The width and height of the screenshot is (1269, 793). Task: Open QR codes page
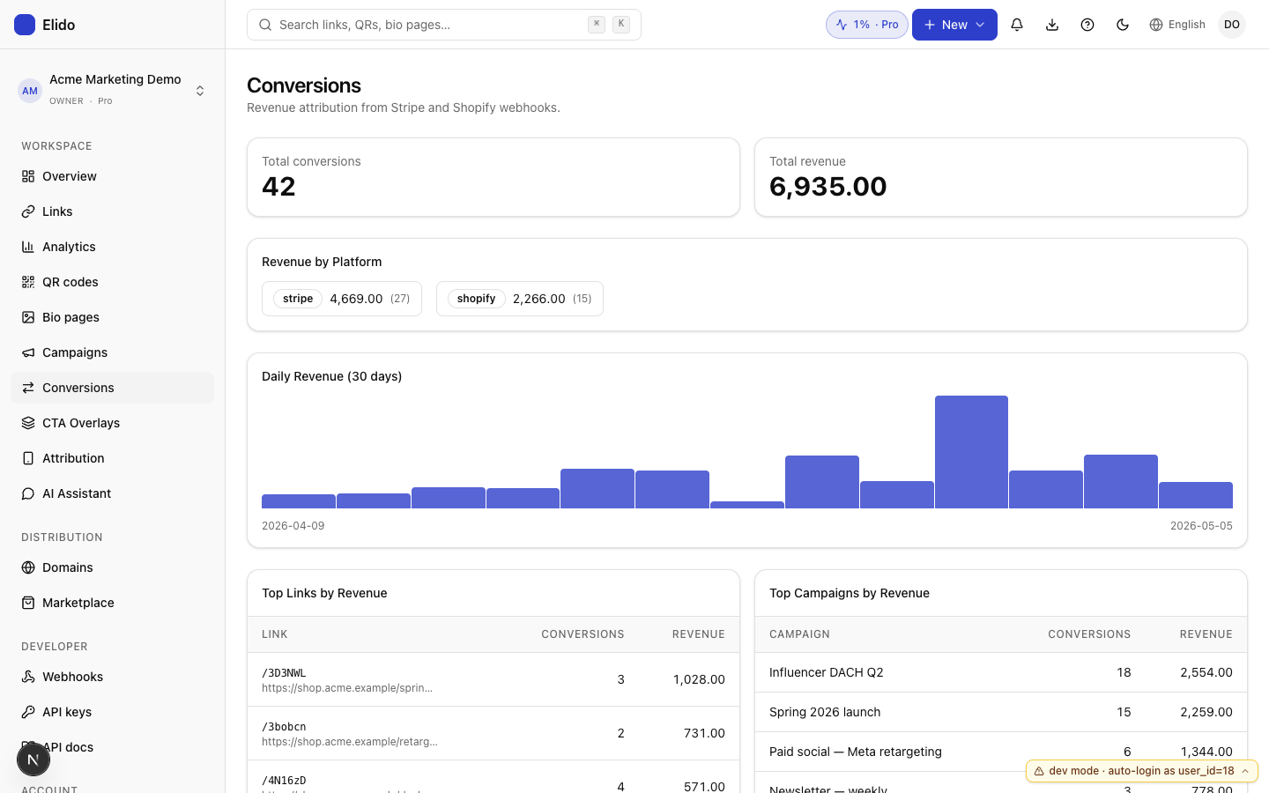click(x=112, y=282)
